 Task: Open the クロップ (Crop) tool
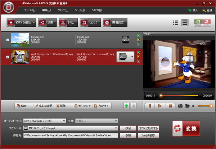(x=90, y=22)
